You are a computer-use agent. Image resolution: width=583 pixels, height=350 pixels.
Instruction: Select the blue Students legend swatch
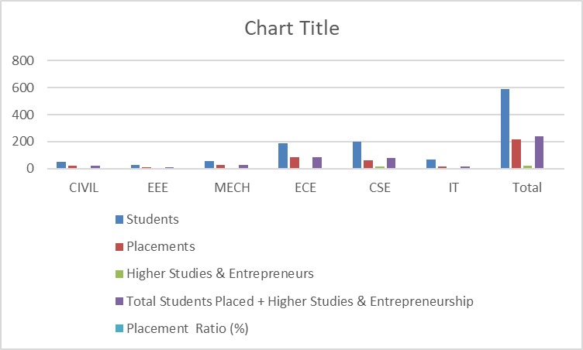119,220
